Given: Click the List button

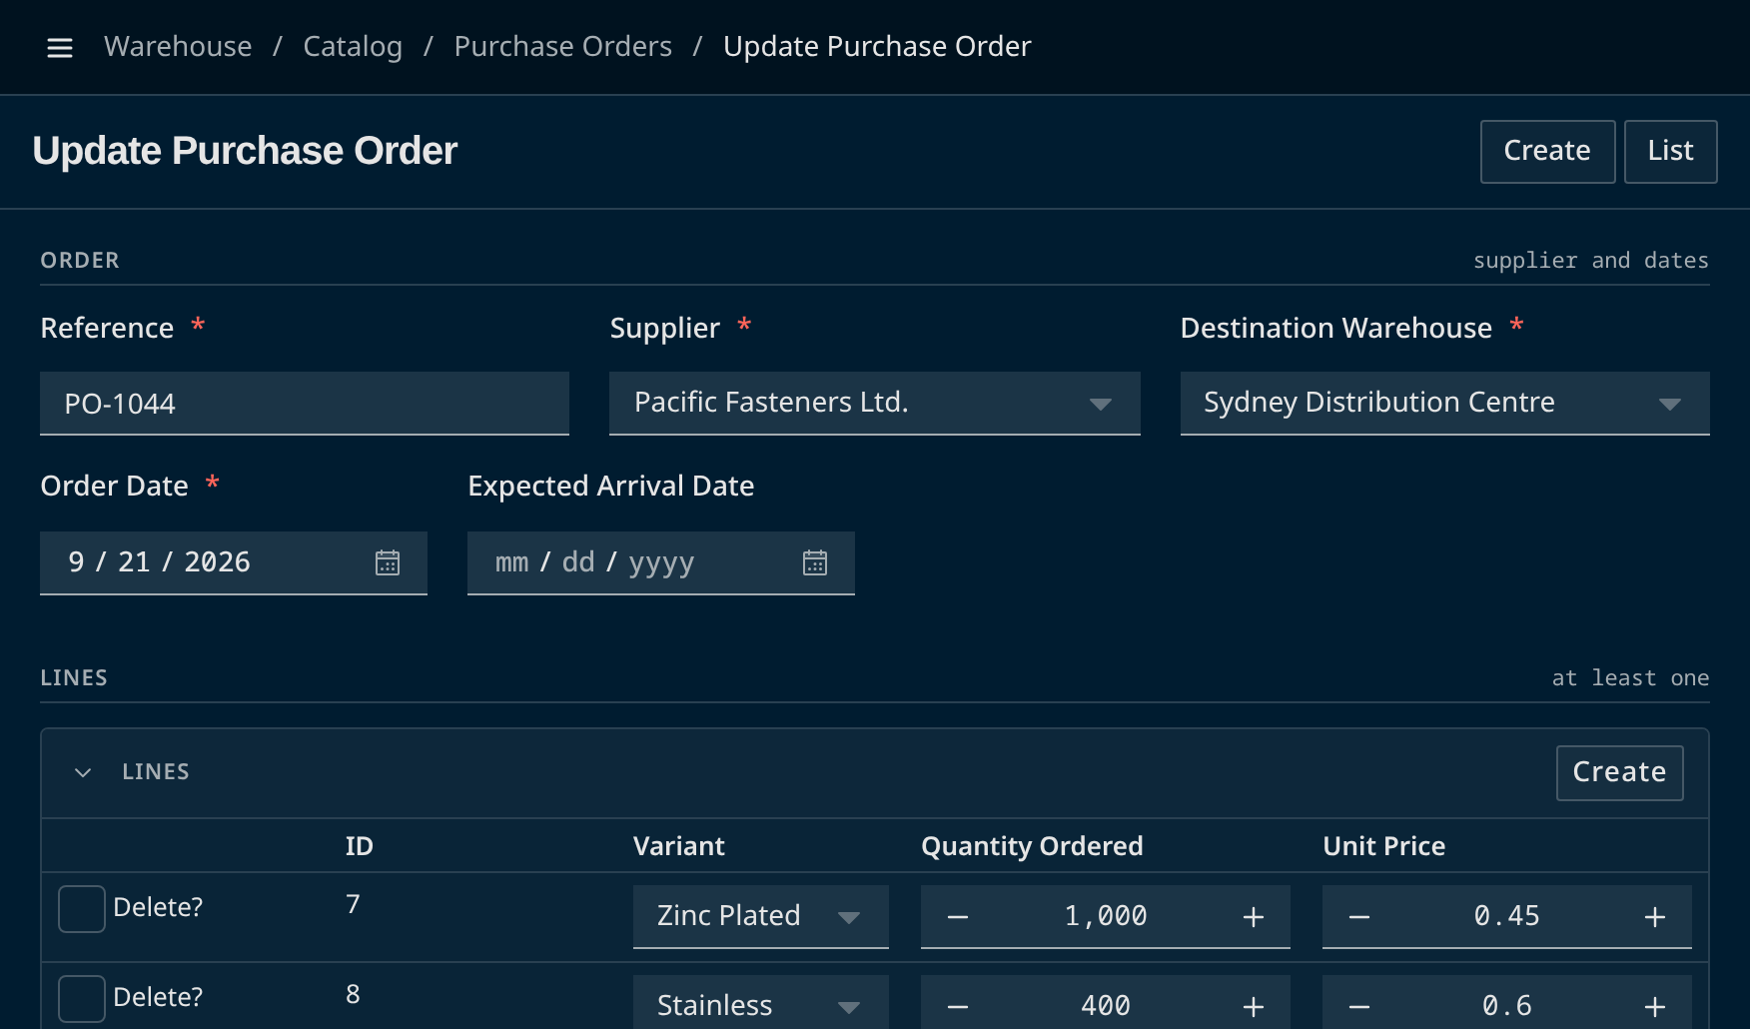Looking at the screenshot, I should coord(1670,152).
